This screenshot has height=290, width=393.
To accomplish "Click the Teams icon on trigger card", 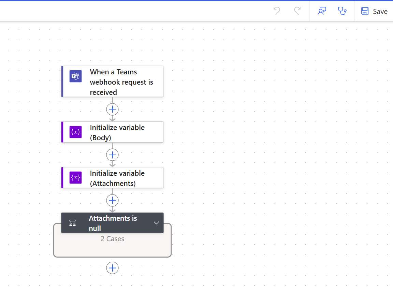I will pos(75,76).
